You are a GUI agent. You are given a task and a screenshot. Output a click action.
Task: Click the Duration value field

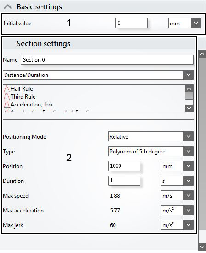point(124,181)
